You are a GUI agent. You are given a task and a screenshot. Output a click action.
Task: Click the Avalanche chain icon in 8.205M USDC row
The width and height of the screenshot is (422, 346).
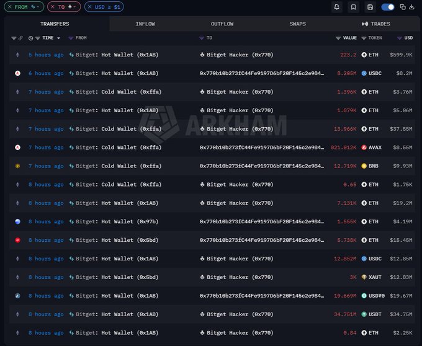click(17, 73)
